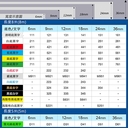Select tape code 243

[x=83, y=82]
